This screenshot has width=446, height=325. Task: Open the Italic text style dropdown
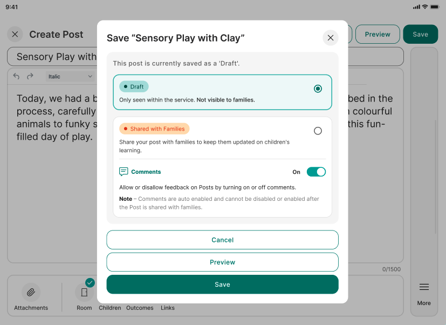70,76
